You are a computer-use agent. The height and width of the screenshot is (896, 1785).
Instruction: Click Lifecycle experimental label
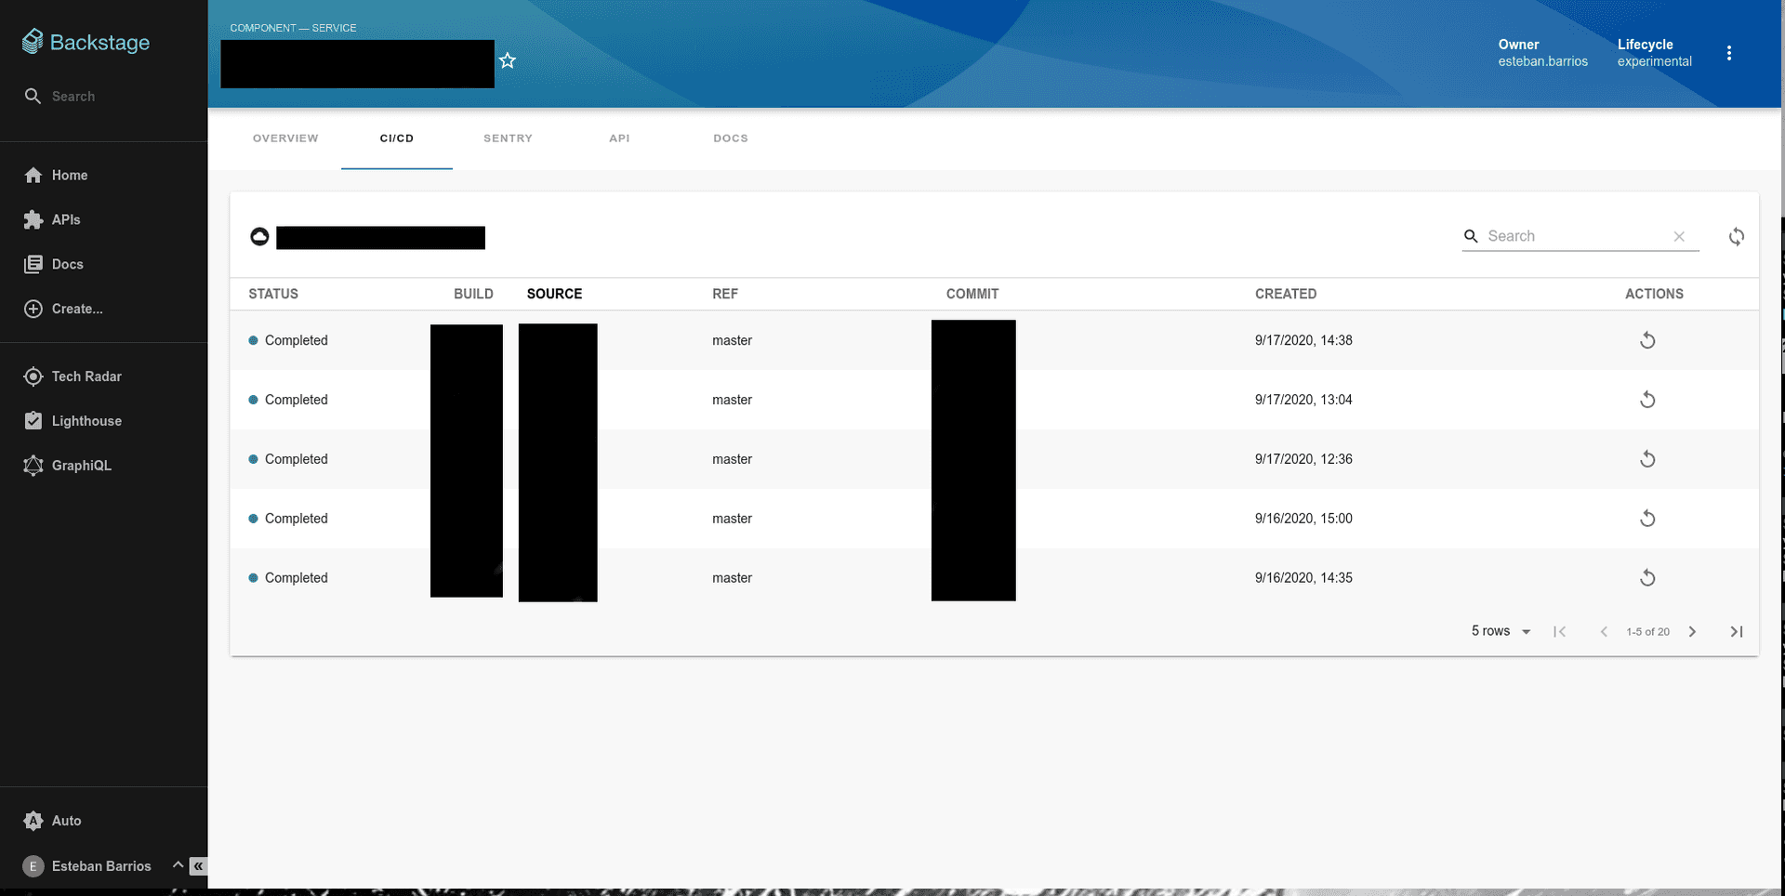point(1655,53)
